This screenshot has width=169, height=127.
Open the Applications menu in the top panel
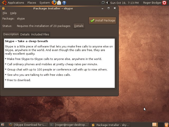[x=16, y=3]
